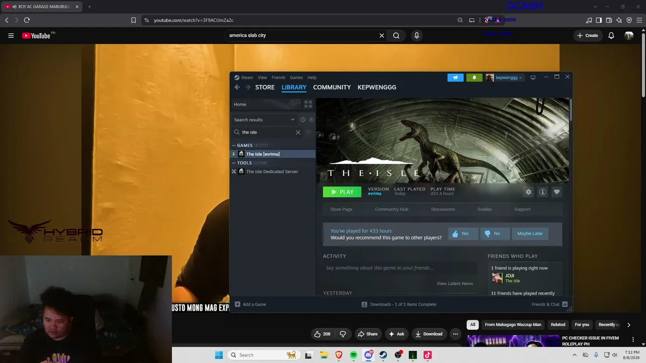Screen dimensions: 646x363
Task: Open YouTube notifications bell
Action: point(611,36)
